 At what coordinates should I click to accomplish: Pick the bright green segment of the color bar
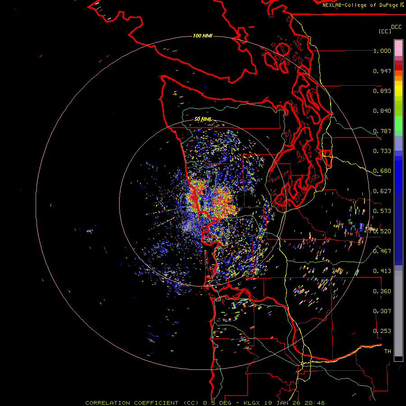(398, 123)
